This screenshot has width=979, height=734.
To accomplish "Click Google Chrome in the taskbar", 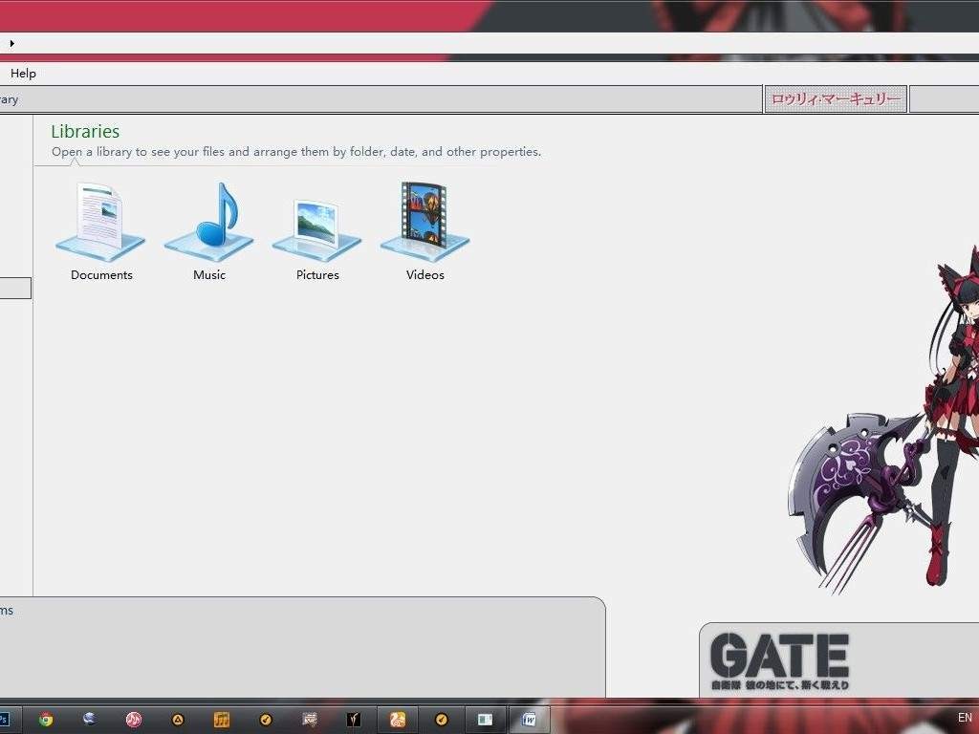I will click(45, 719).
